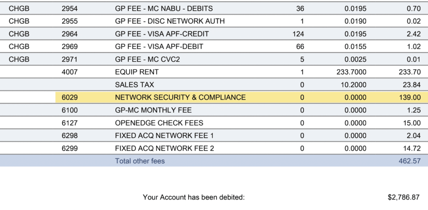Viewport: 428px width, 210px height.
Task: Select the SALES TAX line item
Action: 135,85
